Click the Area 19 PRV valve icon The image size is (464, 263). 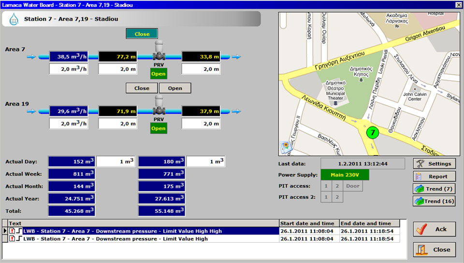[x=159, y=105]
